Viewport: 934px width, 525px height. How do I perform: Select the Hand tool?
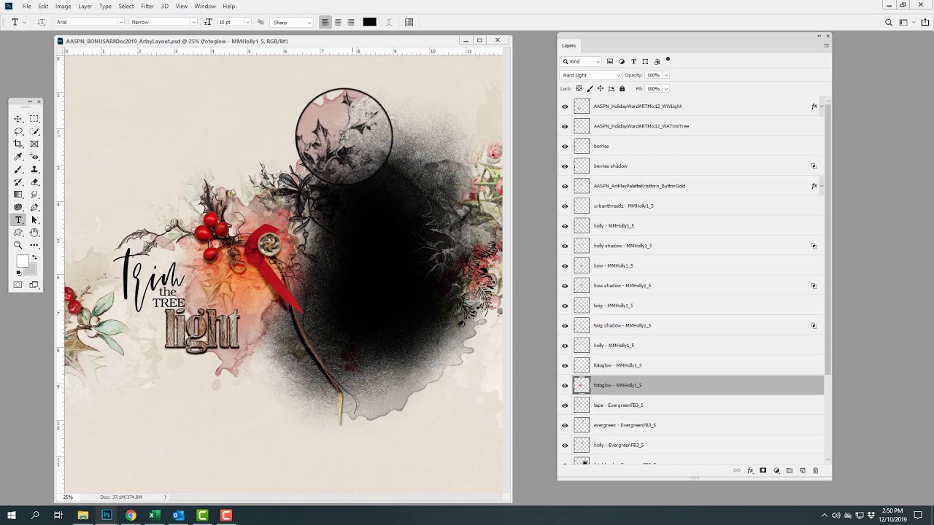coord(34,233)
